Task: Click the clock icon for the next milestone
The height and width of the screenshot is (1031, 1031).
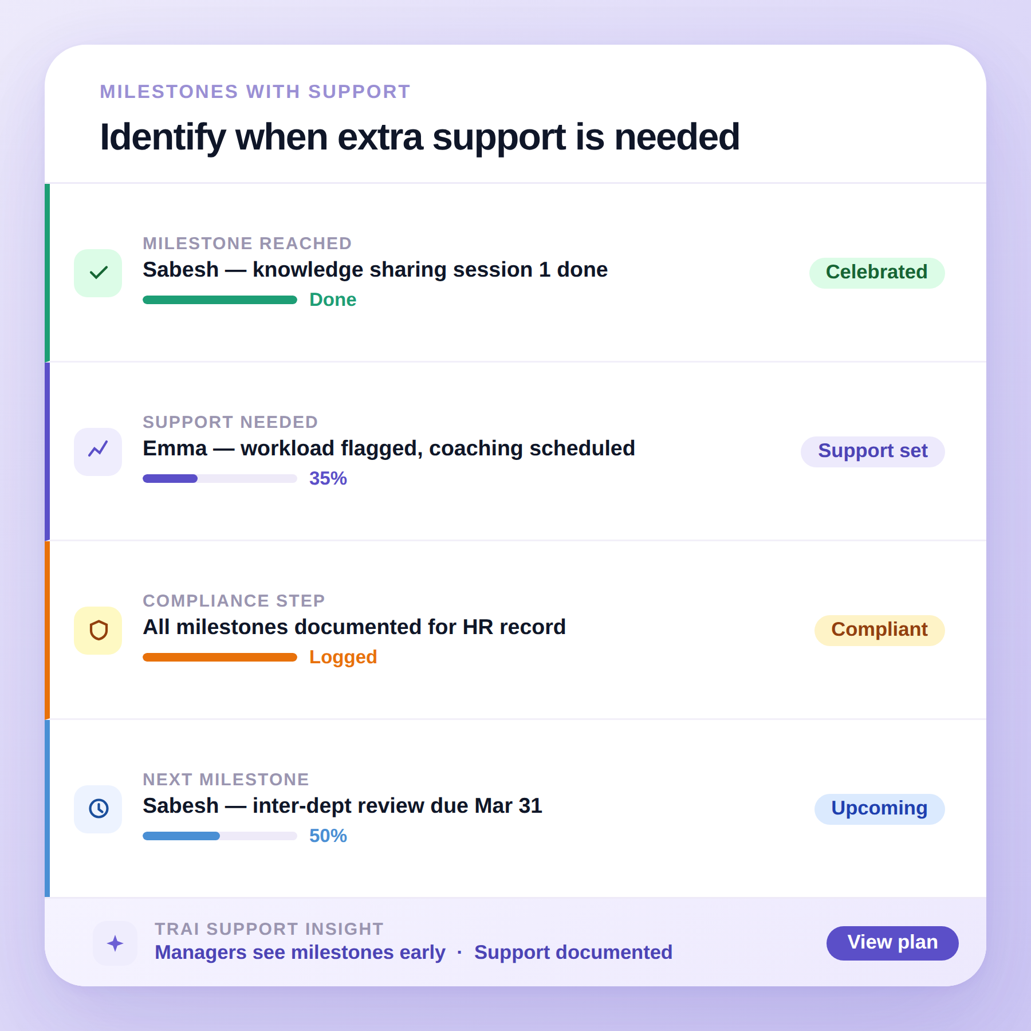Action: tap(97, 809)
